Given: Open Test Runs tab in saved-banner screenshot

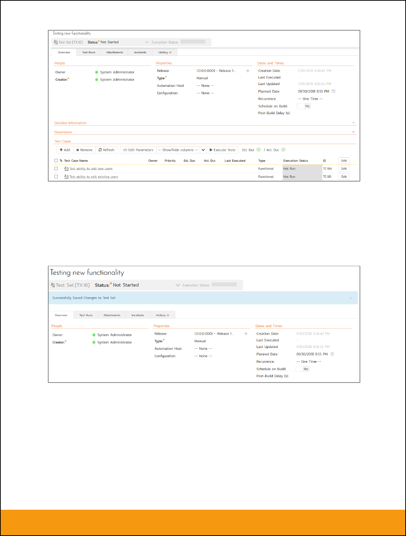Looking at the screenshot, I should (x=86, y=315).
